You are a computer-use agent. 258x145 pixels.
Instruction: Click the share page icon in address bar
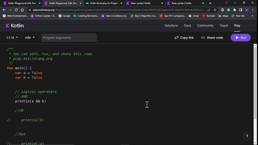point(209,10)
